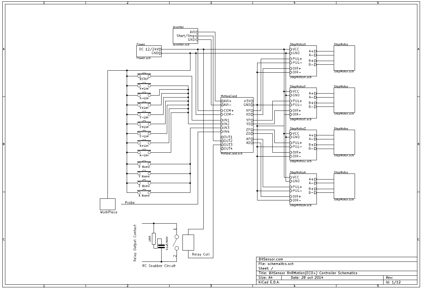Select the Y Home switch symbol

(144, 173)
